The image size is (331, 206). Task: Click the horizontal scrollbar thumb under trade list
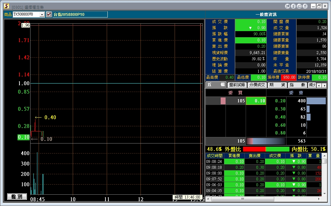243,199
